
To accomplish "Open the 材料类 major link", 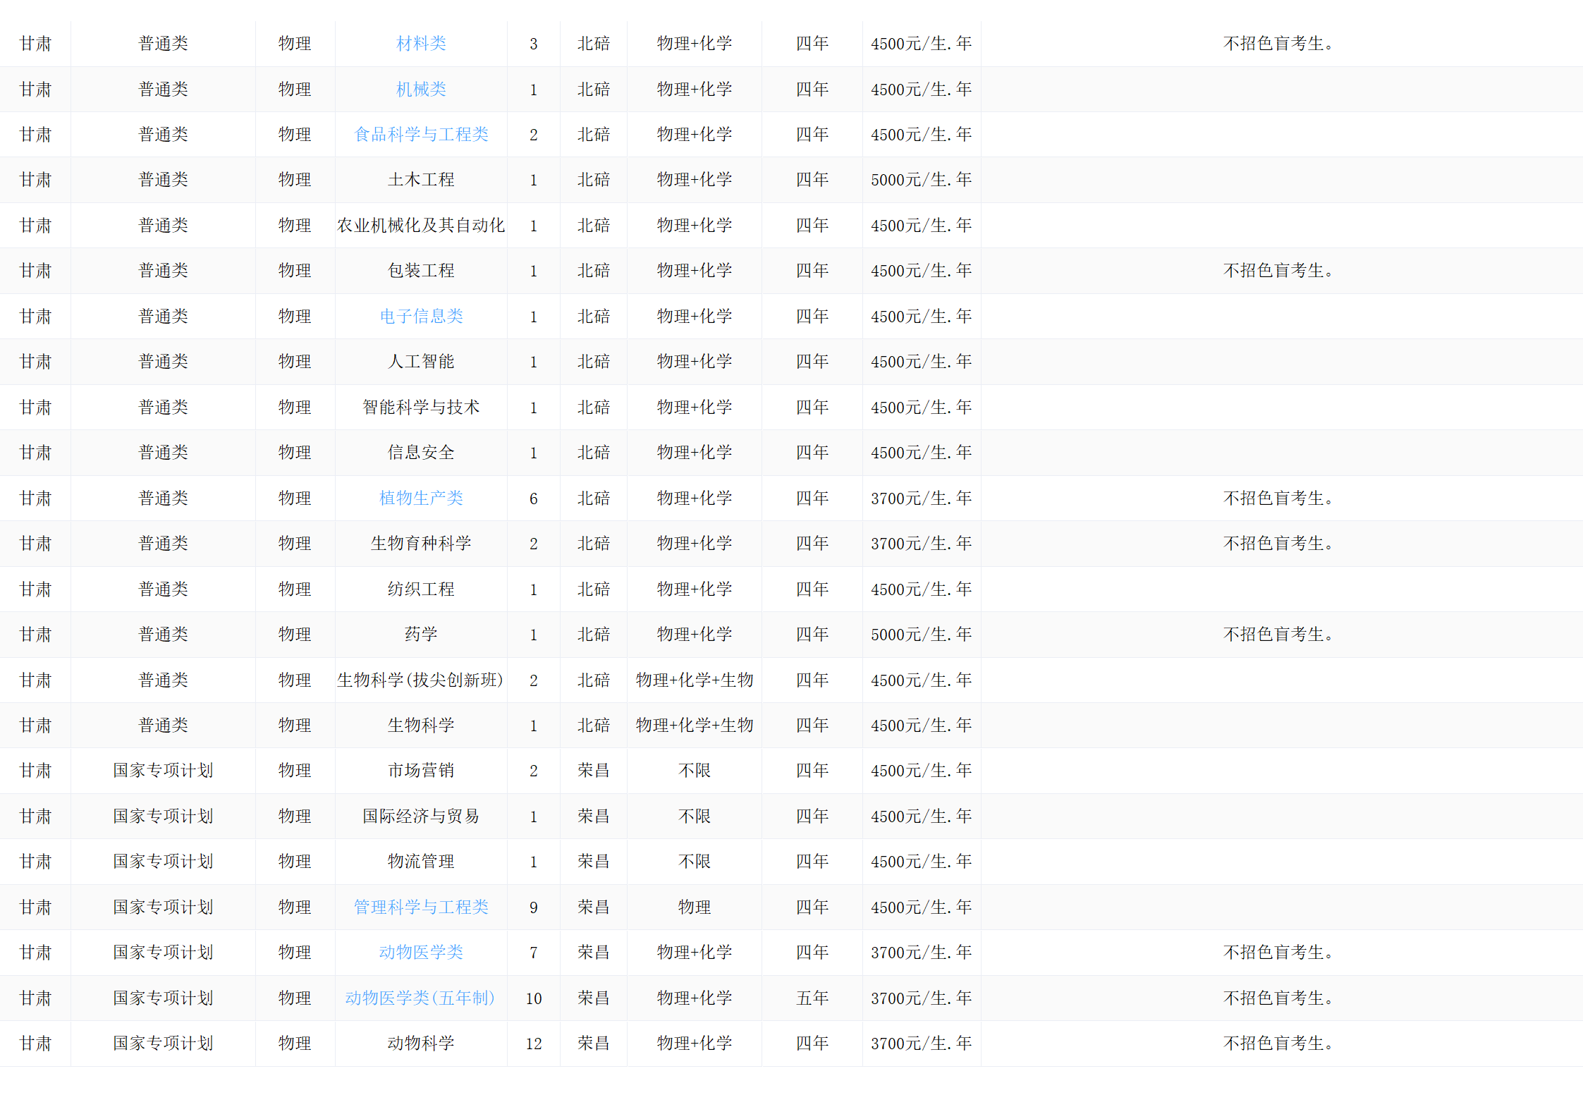I will pos(421,44).
